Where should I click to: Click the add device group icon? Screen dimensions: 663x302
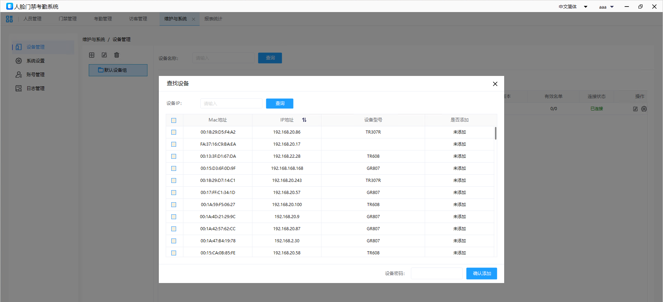click(92, 55)
